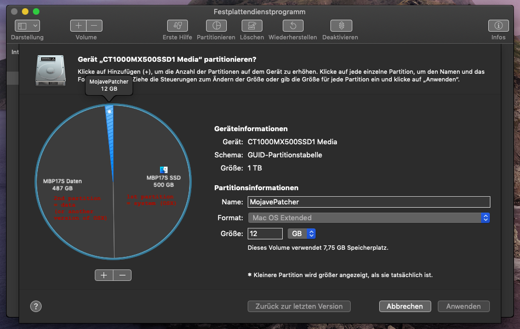This screenshot has height=329, width=520.
Task: Click the Geräteinformationen heading
Action: coord(251,128)
